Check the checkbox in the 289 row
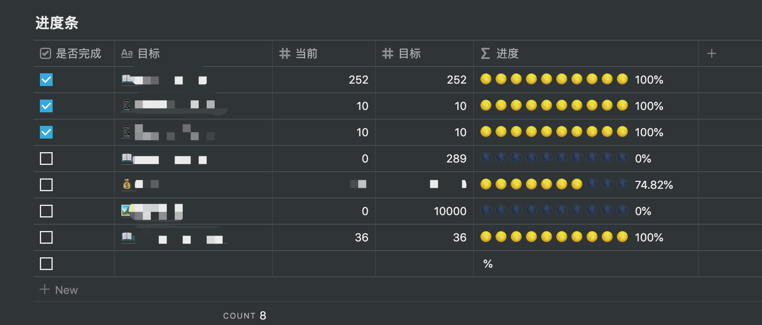 46,159
